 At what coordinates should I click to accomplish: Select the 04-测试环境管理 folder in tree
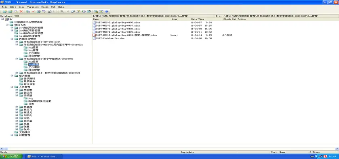click(x=29, y=36)
